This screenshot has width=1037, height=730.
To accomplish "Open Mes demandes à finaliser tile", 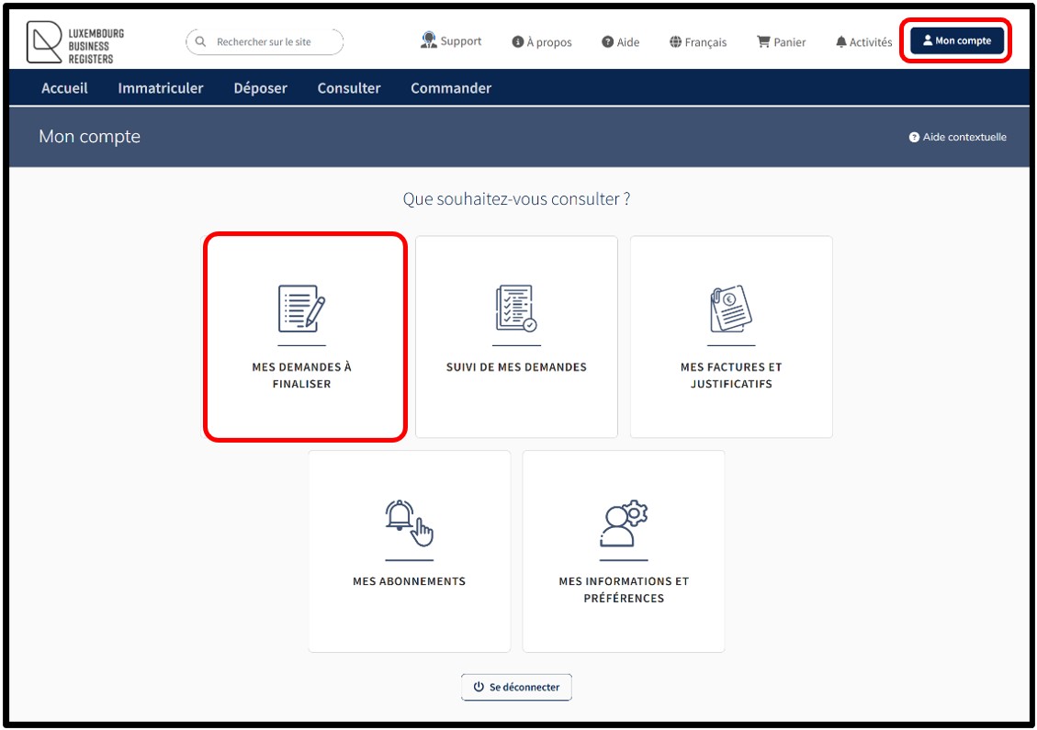I will point(303,337).
